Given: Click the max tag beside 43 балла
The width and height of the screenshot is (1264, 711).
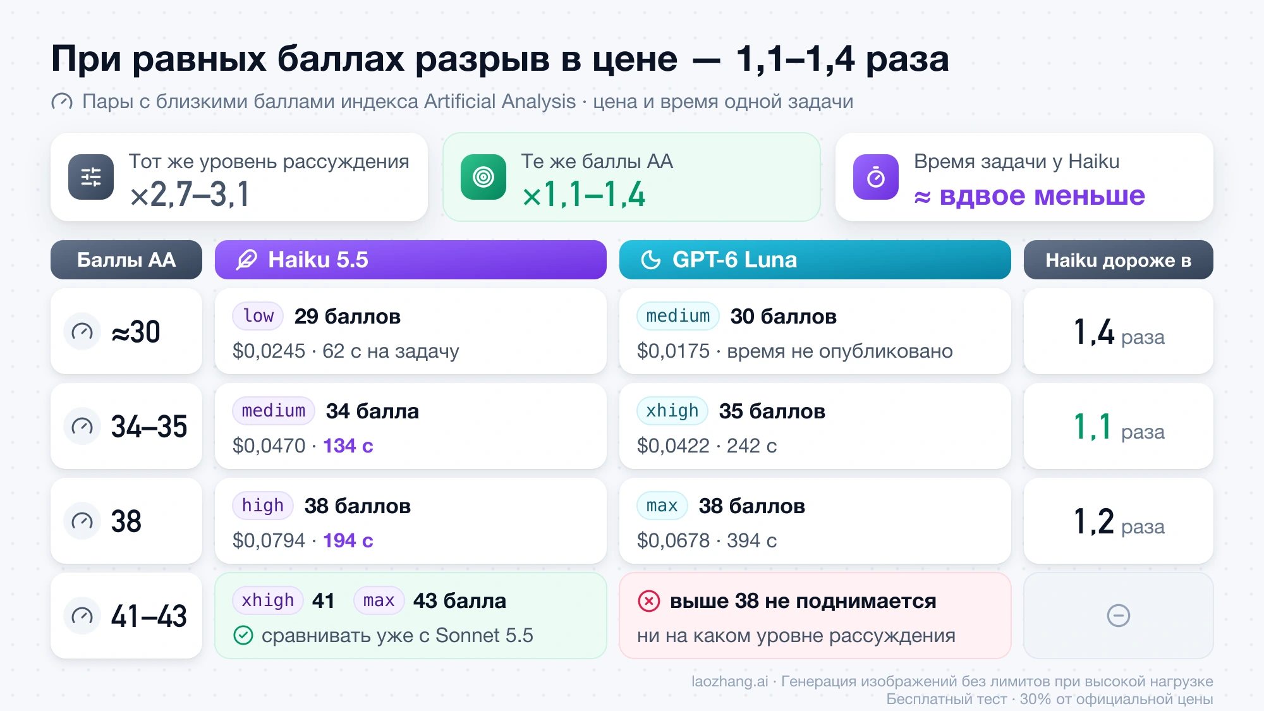Looking at the screenshot, I should click(x=379, y=600).
